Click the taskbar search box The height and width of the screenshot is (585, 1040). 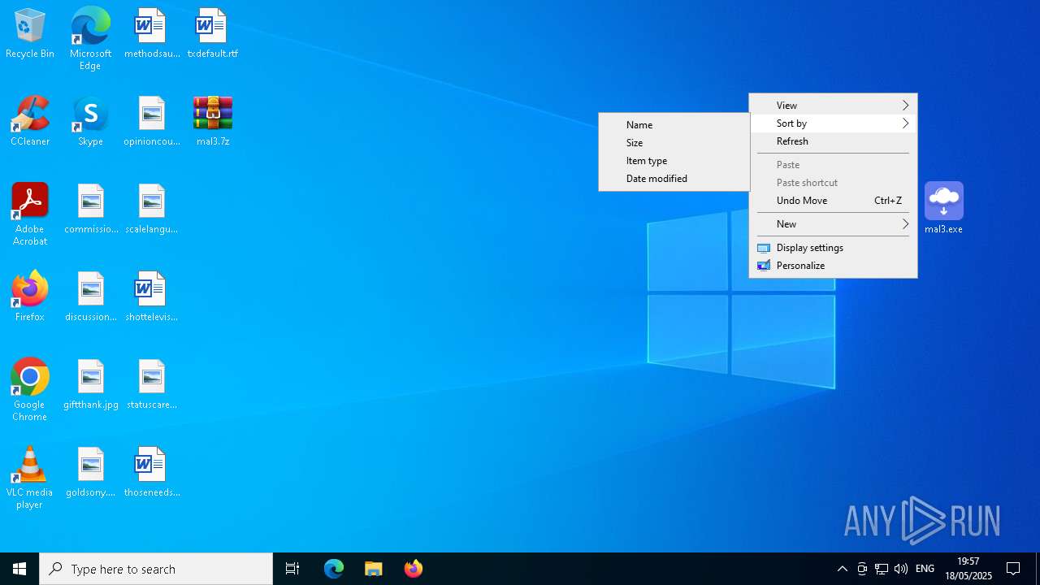coord(156,569)
